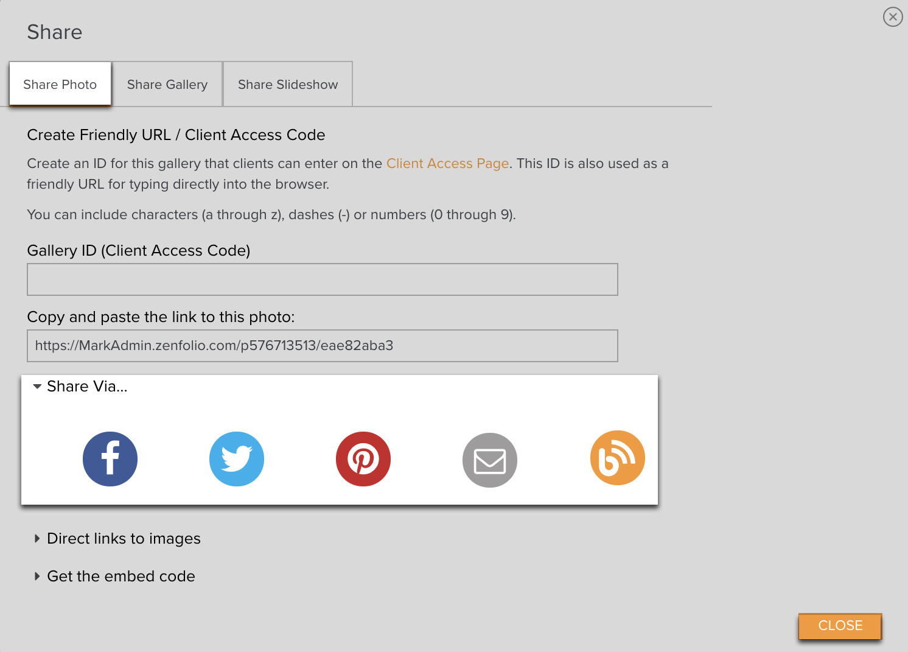This screenshot has height=652, width=908.
Task: Dismiss the dialog with the X icon
Action: pyautogui.click(x=893, y=17)
